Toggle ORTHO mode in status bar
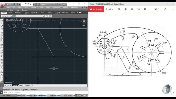176x99 pixels. [x=33, y=95]
